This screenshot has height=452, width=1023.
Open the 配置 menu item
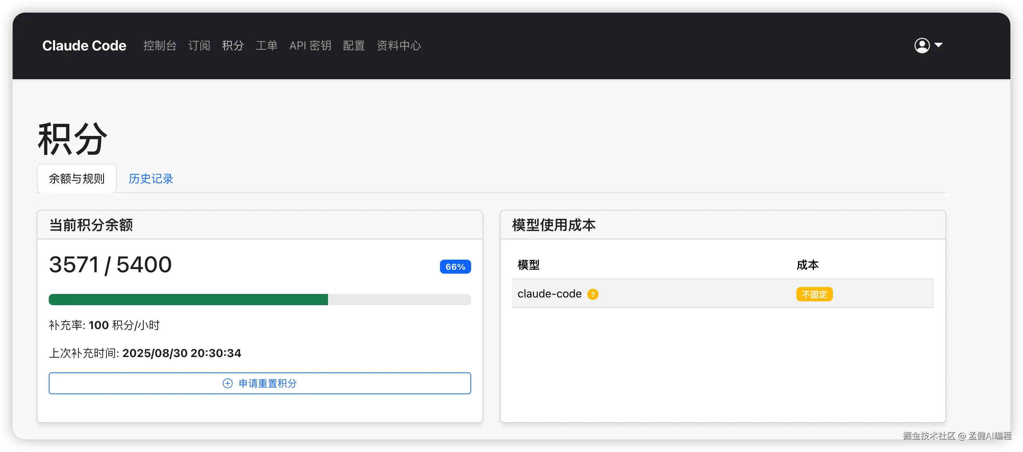point(354,46)
